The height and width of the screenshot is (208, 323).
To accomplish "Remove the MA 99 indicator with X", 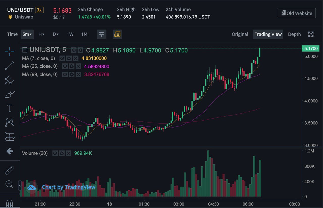I will click(x=78, y=74).
